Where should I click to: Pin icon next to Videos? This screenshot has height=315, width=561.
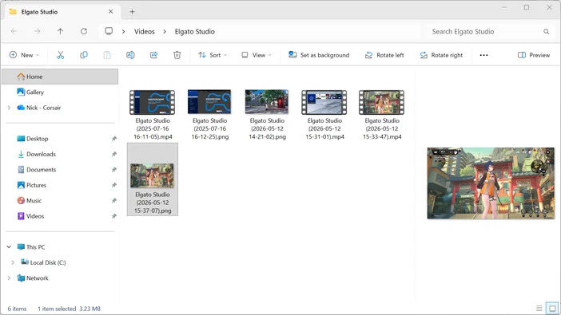113,216
